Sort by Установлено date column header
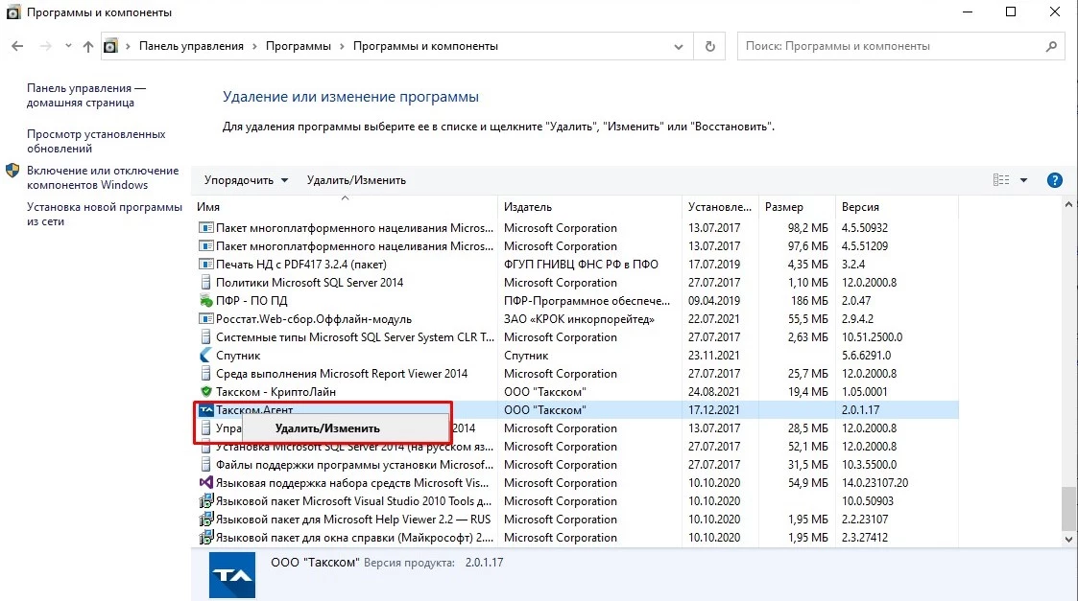 click(x=720, y=207)
